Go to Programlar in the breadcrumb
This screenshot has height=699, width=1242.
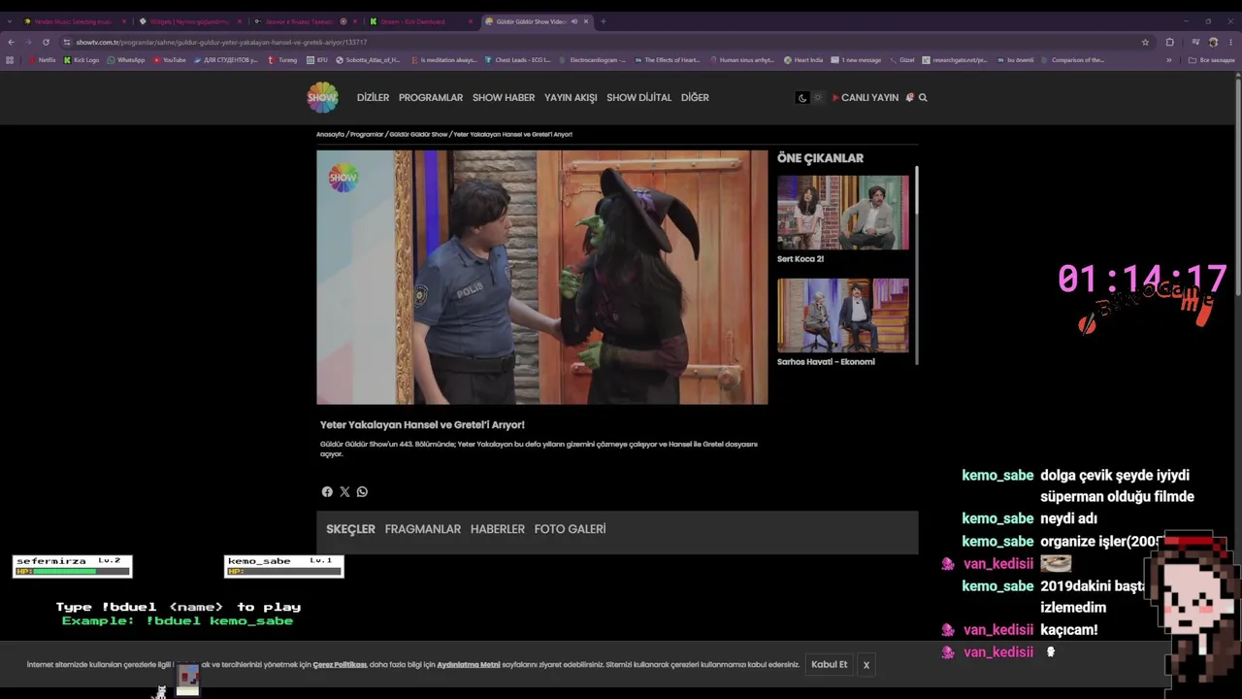(367, 135)
